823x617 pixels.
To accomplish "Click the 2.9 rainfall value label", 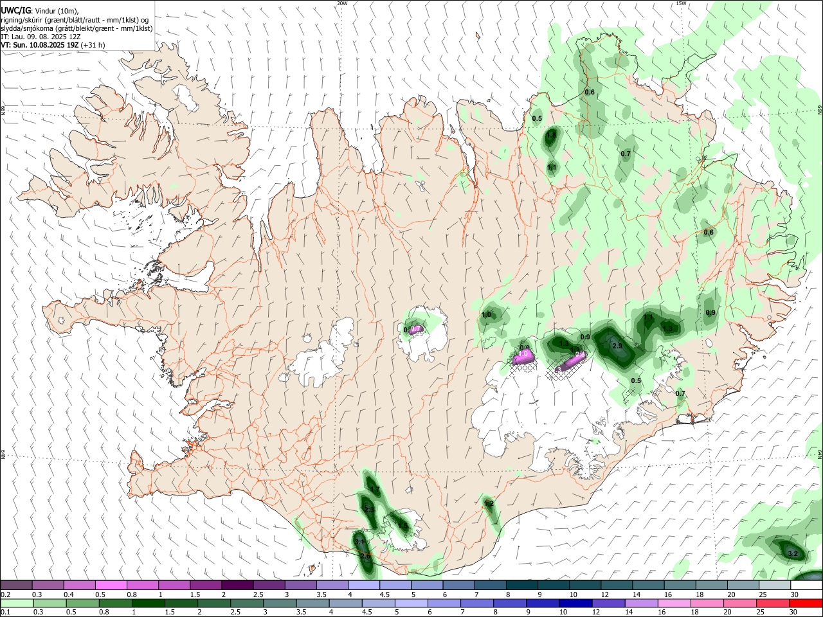I will coord(617,346).
